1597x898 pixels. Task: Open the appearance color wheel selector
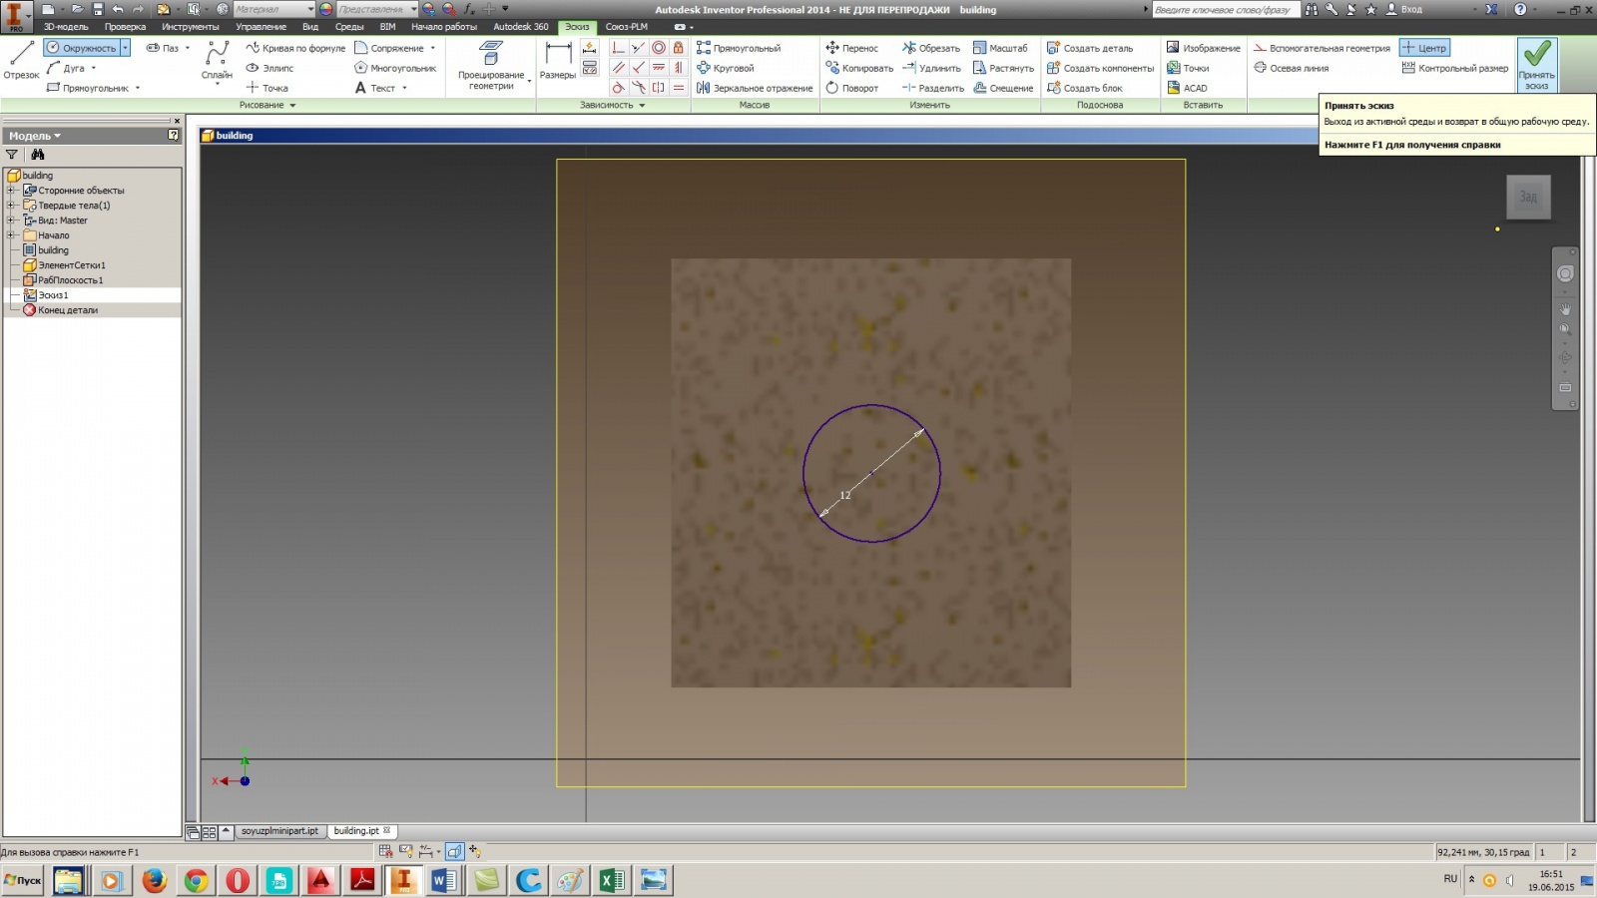[x=326, y=9]
